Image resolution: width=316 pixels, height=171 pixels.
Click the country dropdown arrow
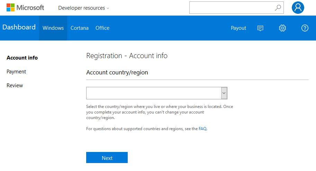pos(224,93)
